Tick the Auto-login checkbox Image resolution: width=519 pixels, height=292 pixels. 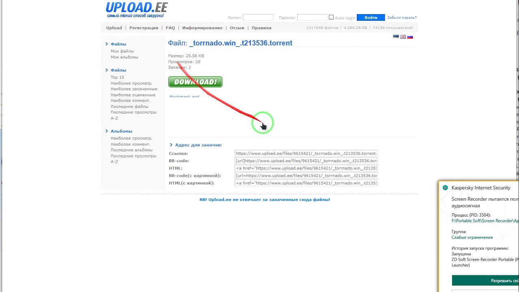point(331,17)
